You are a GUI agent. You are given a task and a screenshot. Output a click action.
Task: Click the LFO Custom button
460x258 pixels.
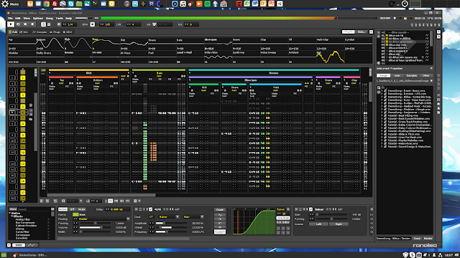[x=220, y=231]
